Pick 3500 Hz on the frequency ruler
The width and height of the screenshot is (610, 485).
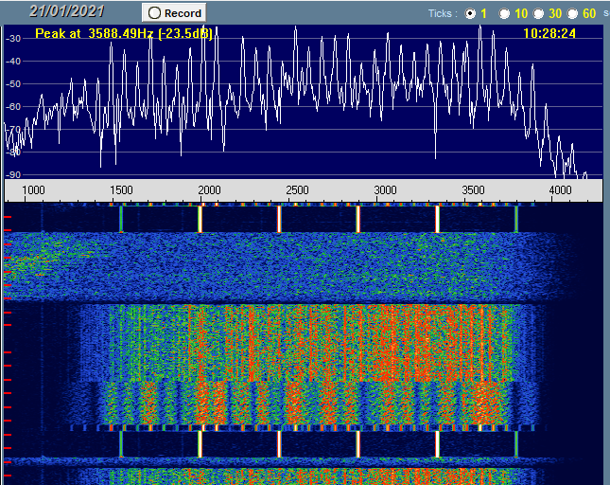(473, 190)
